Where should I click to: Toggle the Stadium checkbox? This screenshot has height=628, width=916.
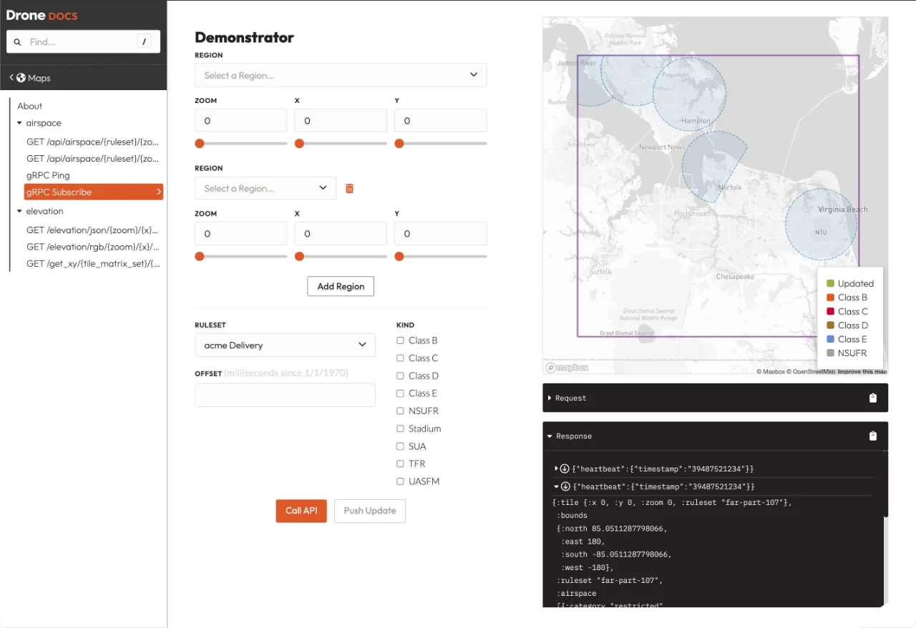(x=401, y=428)
